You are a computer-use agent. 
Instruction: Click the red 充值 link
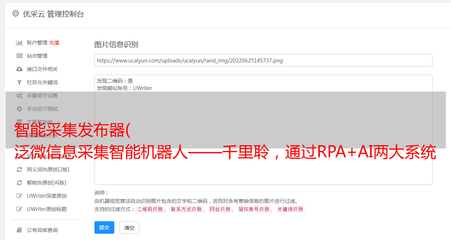coord(54,43)
